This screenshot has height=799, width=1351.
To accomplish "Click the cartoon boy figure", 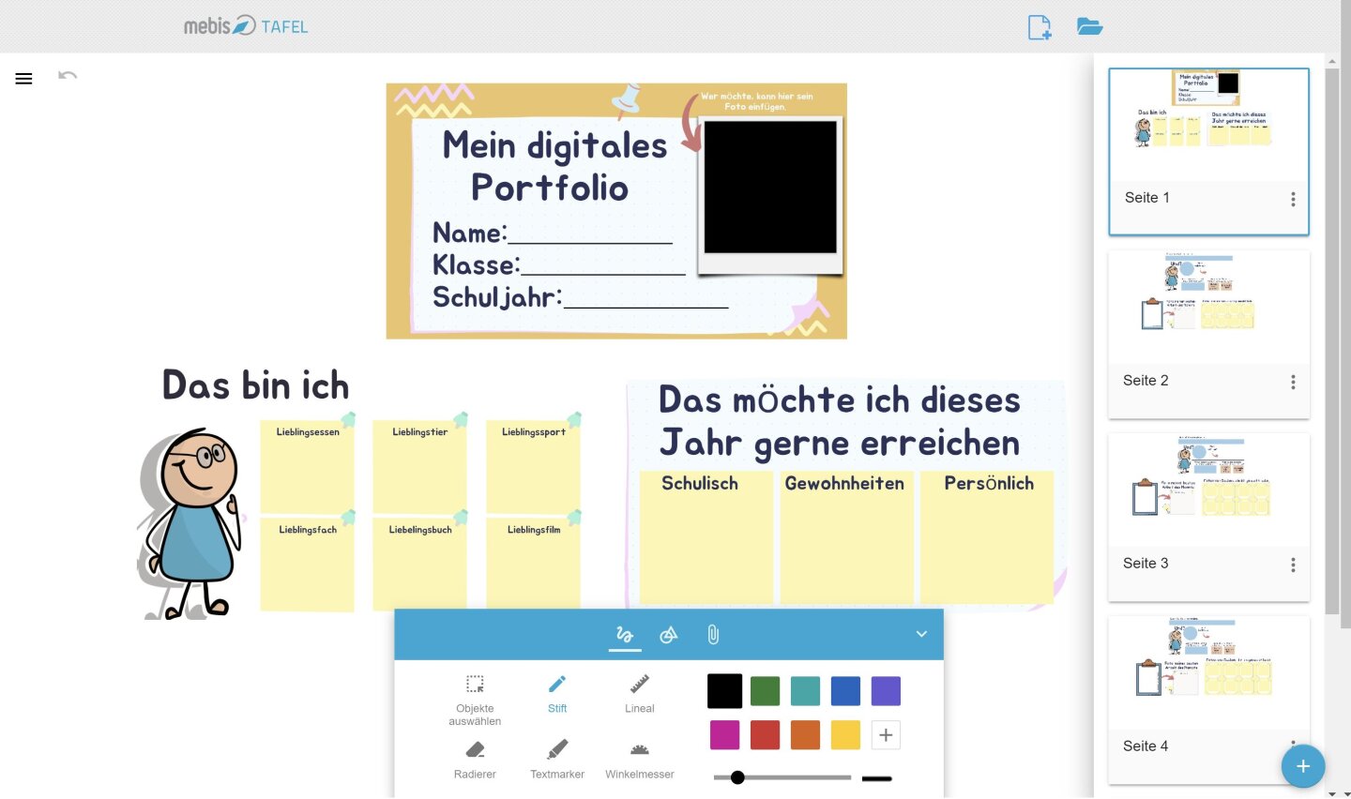I will click(192, 523).
